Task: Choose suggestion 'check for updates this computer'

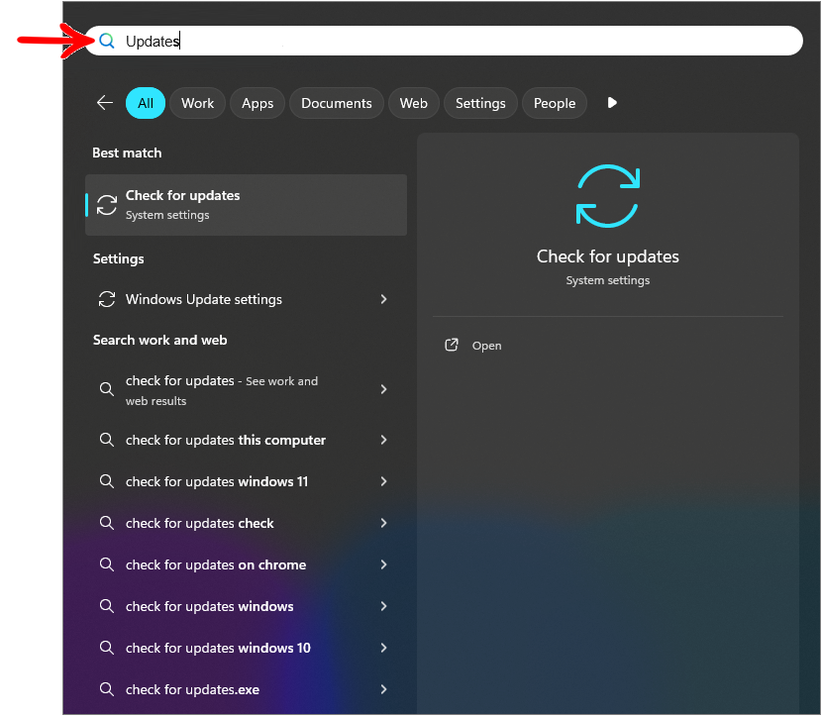Action: (246, 440)
